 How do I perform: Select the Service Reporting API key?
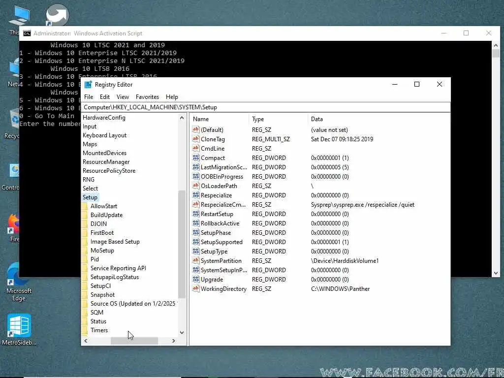pos(118,268)
